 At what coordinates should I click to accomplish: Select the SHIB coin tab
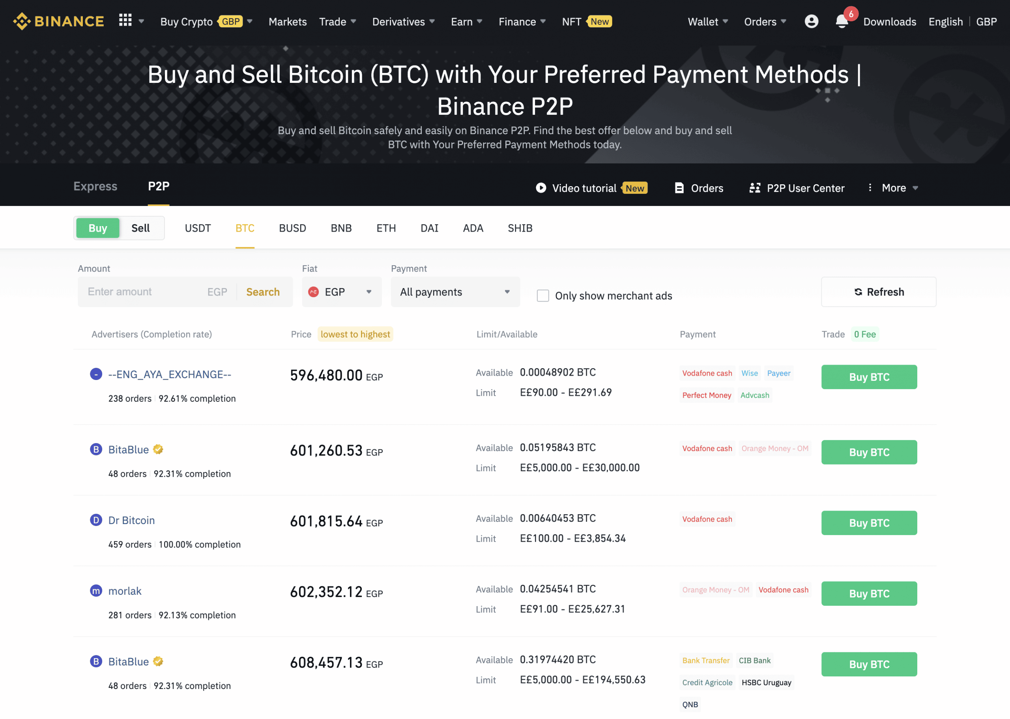pos(520,228)
